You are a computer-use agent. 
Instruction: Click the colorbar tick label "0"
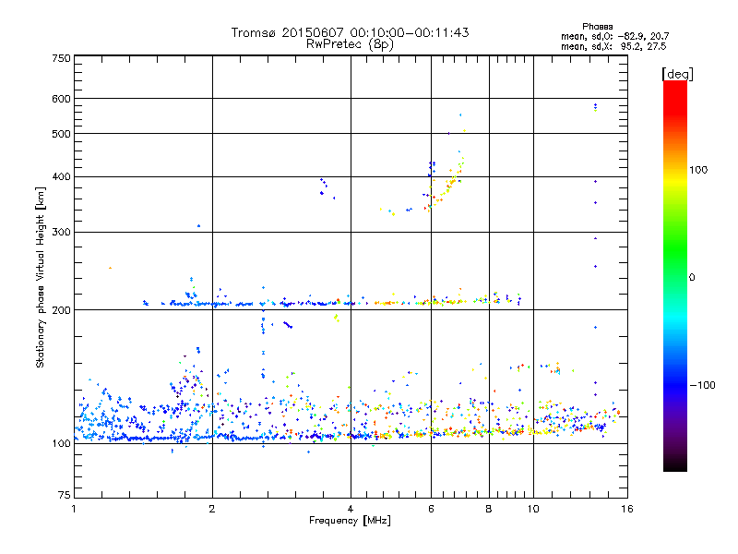point(692,278)
